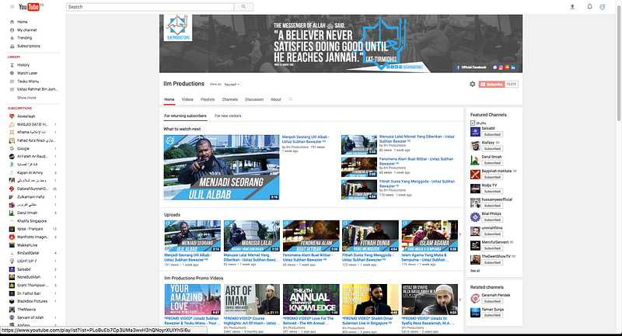Open the upload video icon

tap(572, 7)
